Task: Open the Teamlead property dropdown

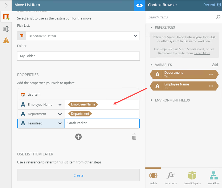Action: [60, 123]
